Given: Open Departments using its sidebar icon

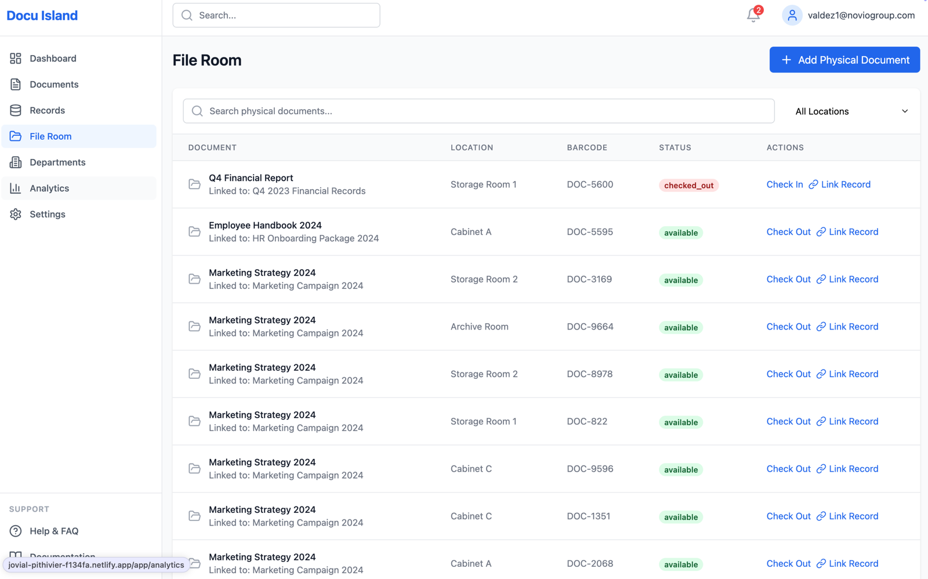Looking at the screenshot, I should (x=16, y=162).
